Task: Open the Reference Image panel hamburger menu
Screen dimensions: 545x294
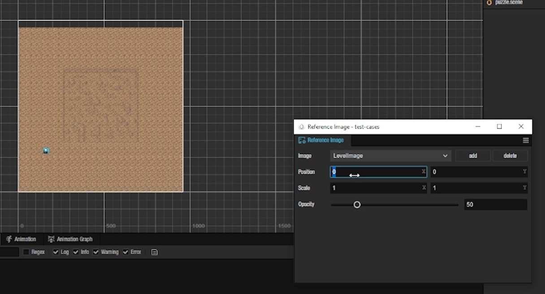Action: (526, 140)
